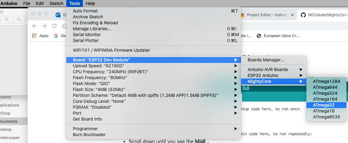Image resolution: width=348 pixels, height=143 pixels.
Task: Expand the CPU Frequency submenu
Action: (154, 72)
